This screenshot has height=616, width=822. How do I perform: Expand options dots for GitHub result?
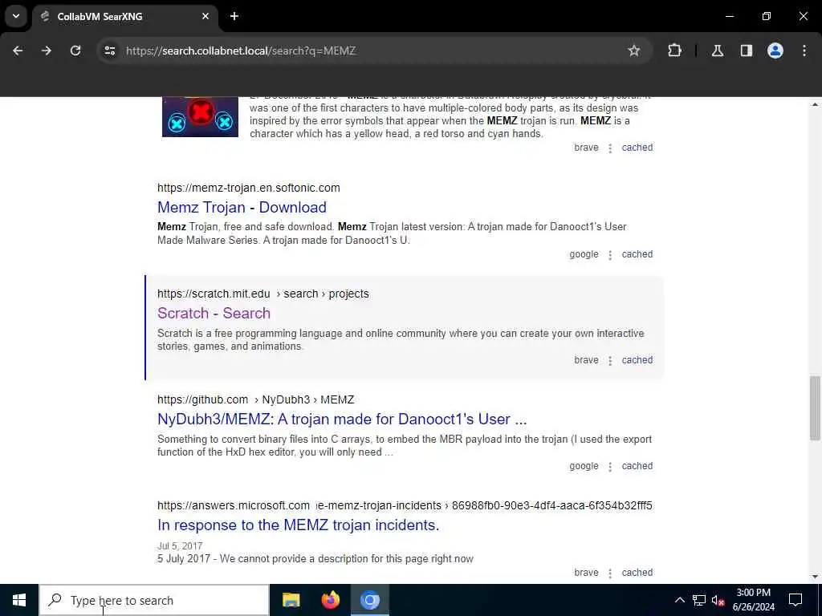pos(610,467)
